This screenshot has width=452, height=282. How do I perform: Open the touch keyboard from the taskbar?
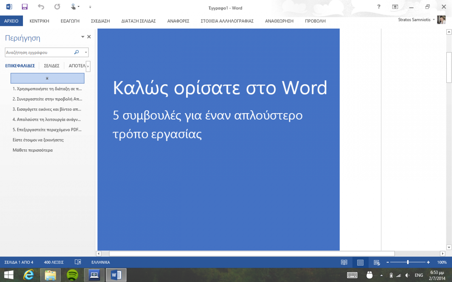352,275
